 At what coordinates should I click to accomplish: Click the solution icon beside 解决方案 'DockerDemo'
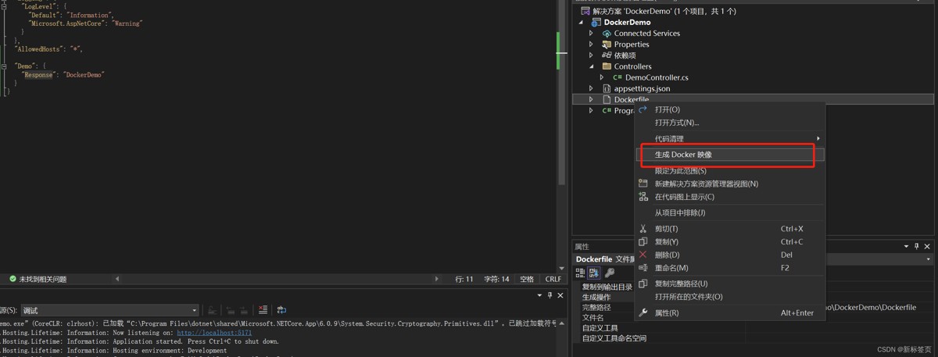coord(585,12)
